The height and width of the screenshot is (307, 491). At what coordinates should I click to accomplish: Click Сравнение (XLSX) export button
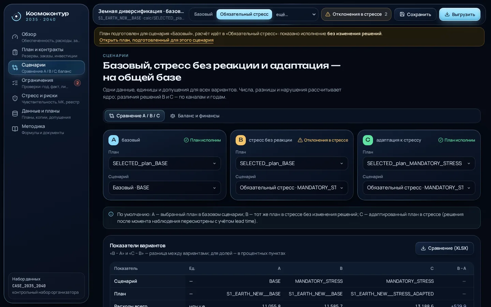[444, 248]
